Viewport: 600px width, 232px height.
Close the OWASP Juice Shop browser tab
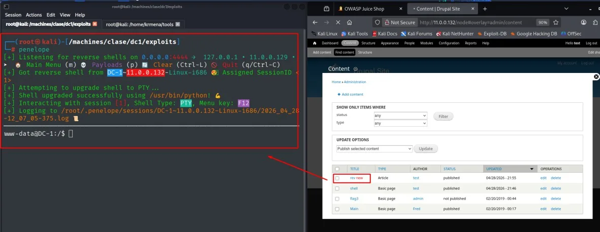[400, 9]
